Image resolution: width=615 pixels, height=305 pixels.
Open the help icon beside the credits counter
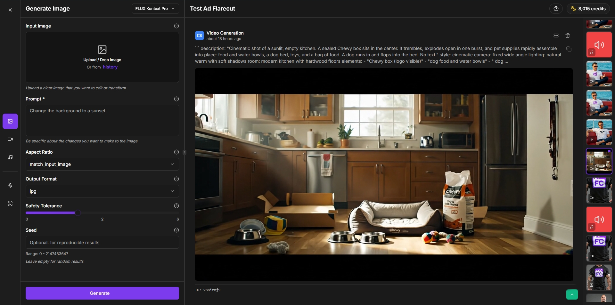[x=556, y=9]
